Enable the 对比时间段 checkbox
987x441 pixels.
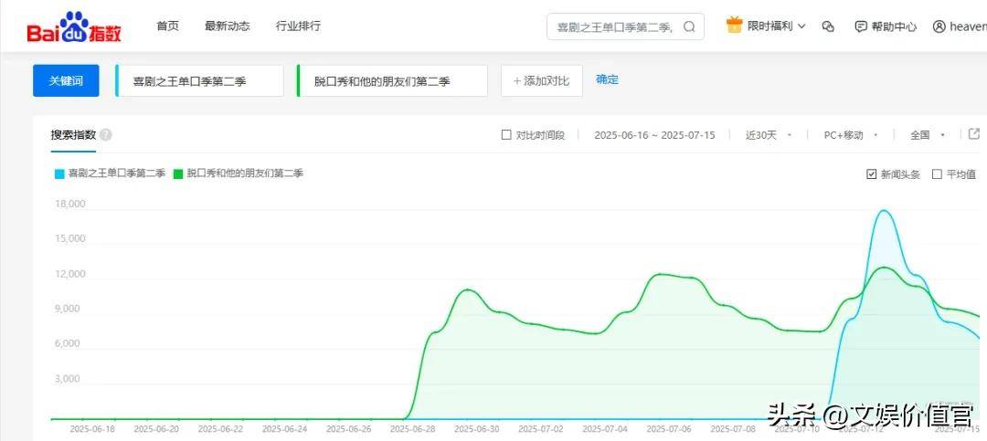tap(506, 134)
